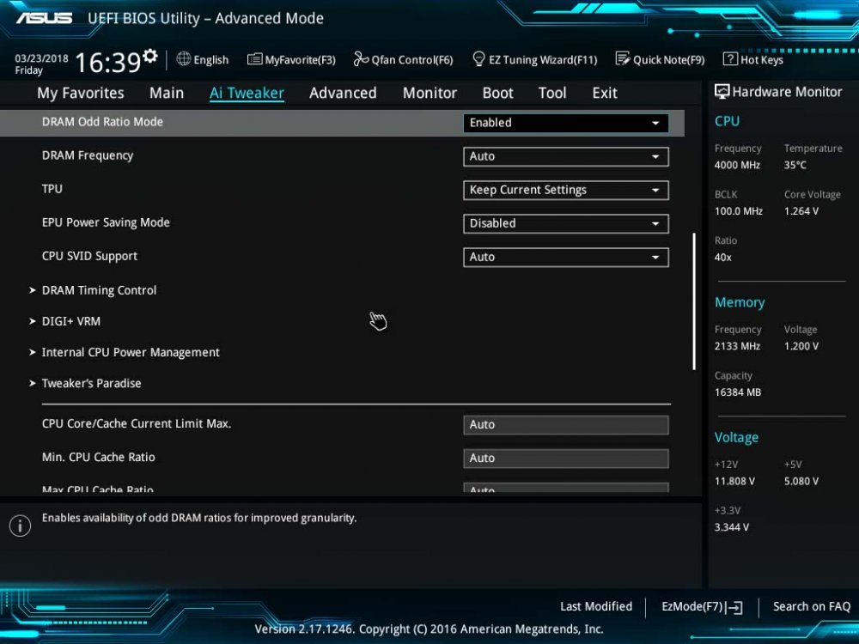Click +3.3V value 3.344 V
Image resolution: width=859 pixels, height=644 pixels.
(731, 527)
